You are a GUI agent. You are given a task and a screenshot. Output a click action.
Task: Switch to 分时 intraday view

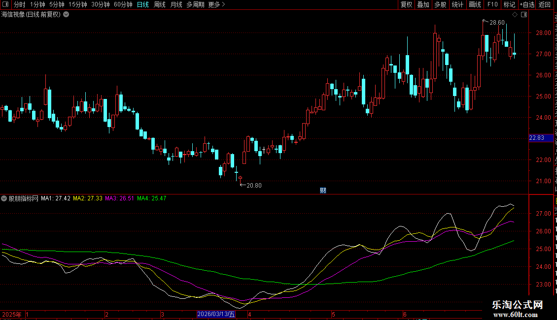(x=20, y=4)
